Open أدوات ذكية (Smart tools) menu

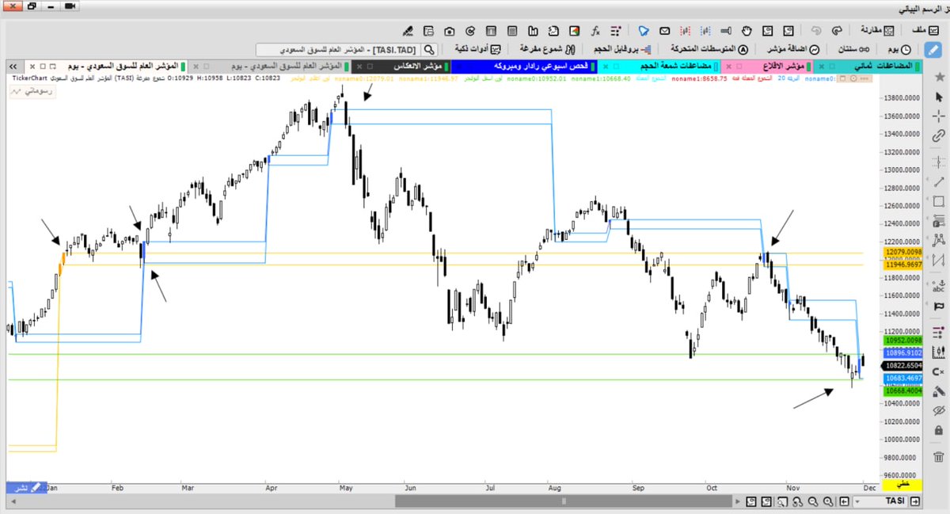480,49
